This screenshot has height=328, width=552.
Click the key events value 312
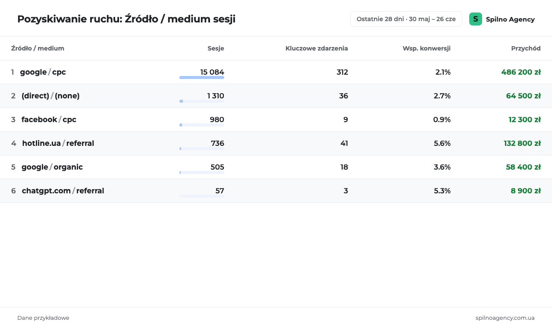pos(342,72)
